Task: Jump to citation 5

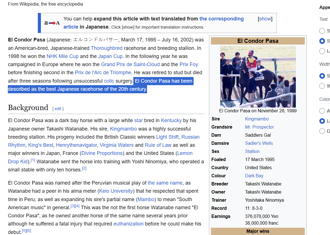Action: pos(24,231)
